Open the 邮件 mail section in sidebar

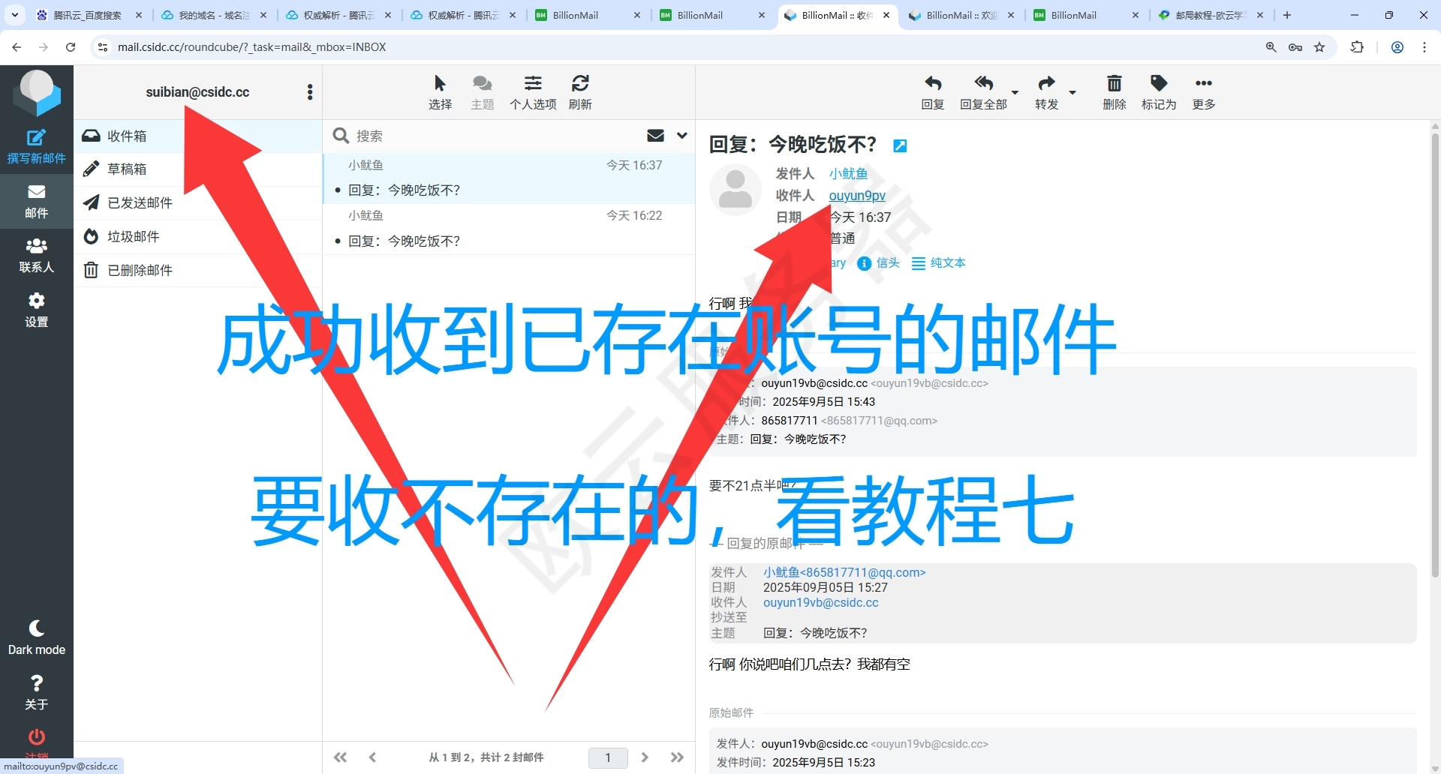click(36, 201)
